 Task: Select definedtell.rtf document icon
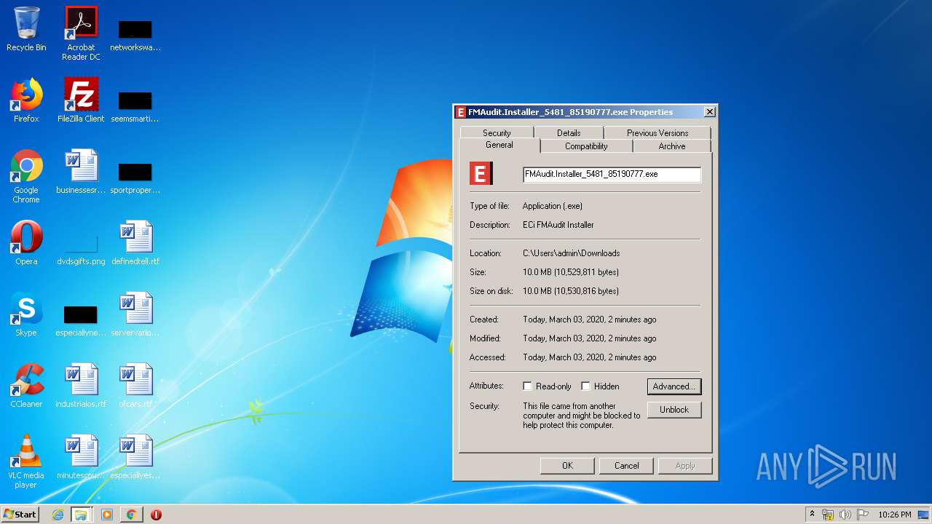coord(135,243)
